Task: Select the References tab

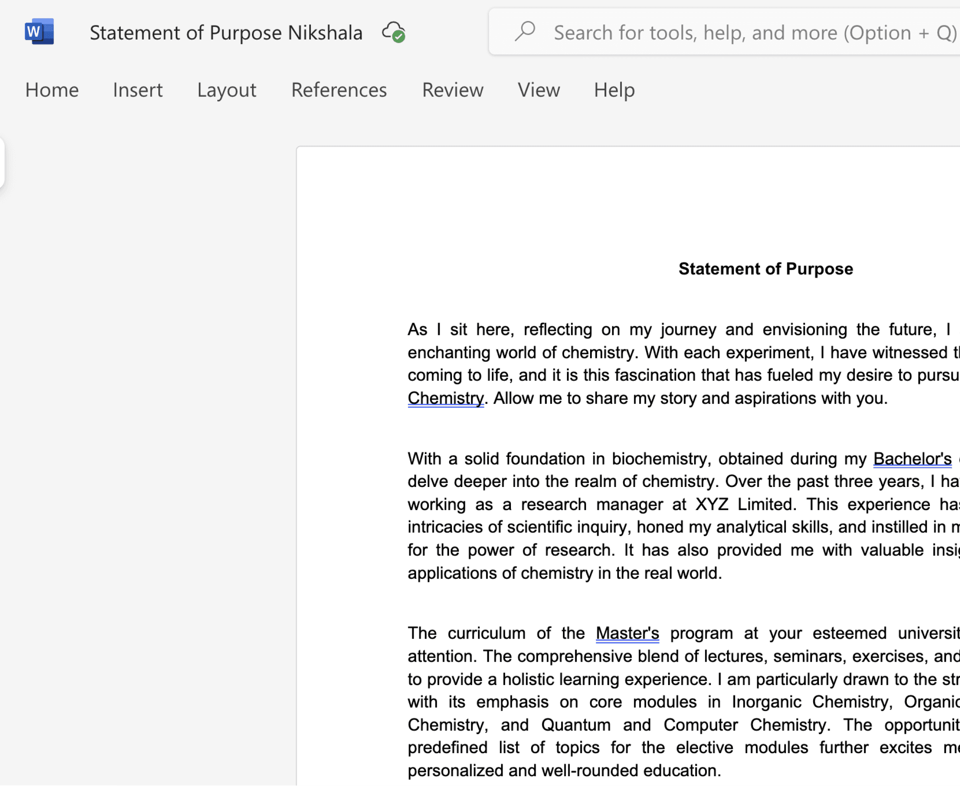Action: pyautogui.click(x=339, y=90)
